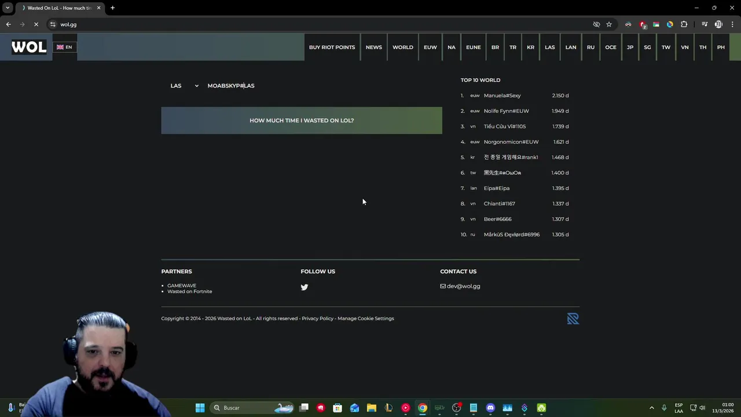This screenshot has height=417, width=741.
Task: Stop loading the page
Action: pyautogui.click(x=36, y=24)
